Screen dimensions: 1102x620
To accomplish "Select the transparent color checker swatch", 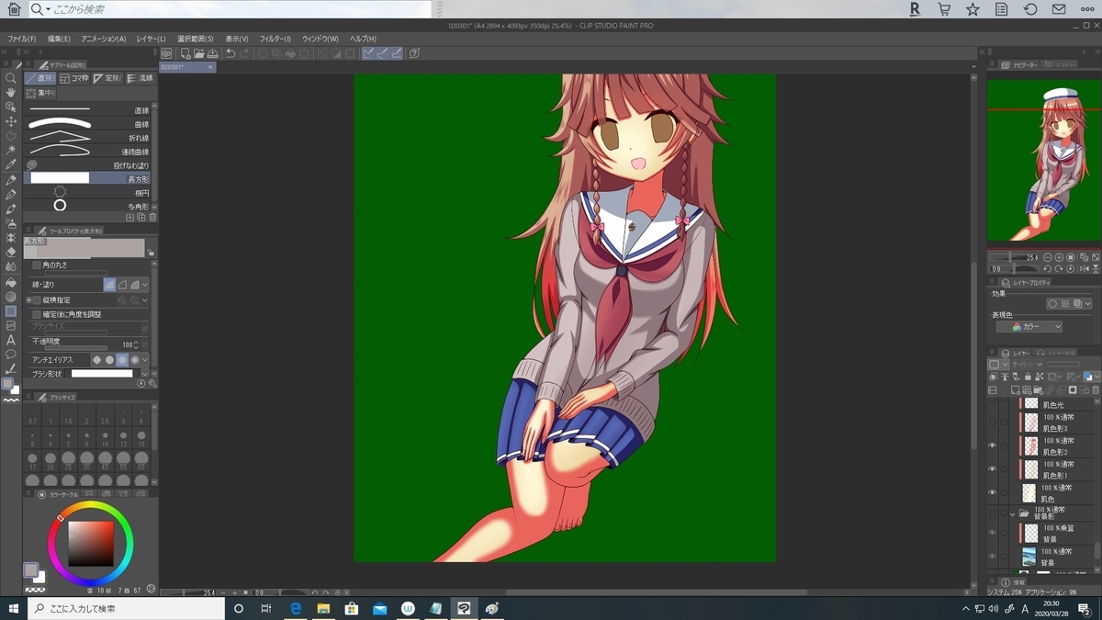I will point(35,588).
